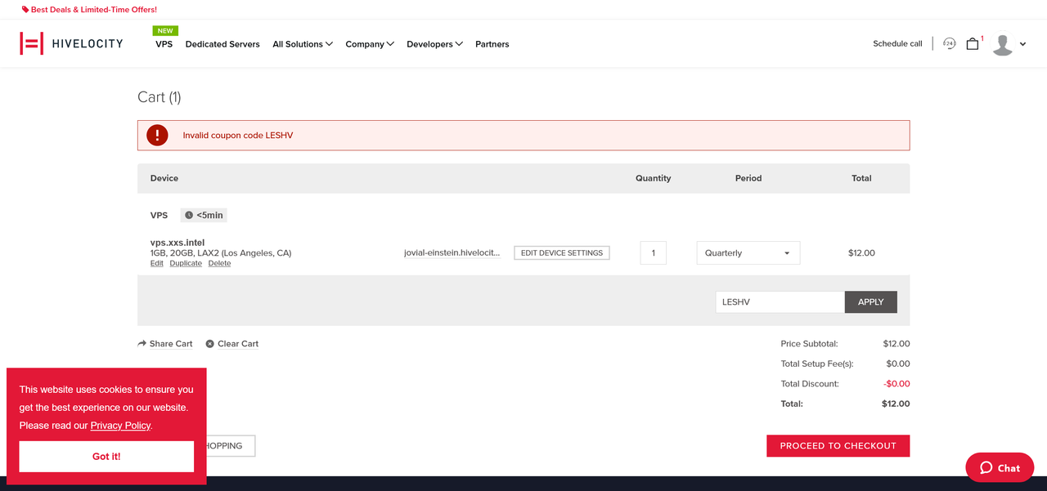The height and width of the screenshot is (491, 1047).
Task: Accept cookies with Got it!
Action: pyautogui.click(x=106, y=457)
